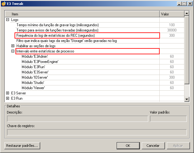This screenshot has height=153, width=194.
Task: Expand the E3 Run node
Action: click(8, 98)
